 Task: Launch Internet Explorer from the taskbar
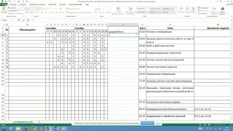[11, 128]
